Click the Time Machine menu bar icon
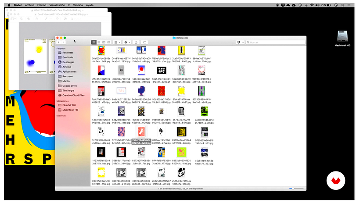The width and height of the screenshot is (360, 203). [x=300, y=5]
